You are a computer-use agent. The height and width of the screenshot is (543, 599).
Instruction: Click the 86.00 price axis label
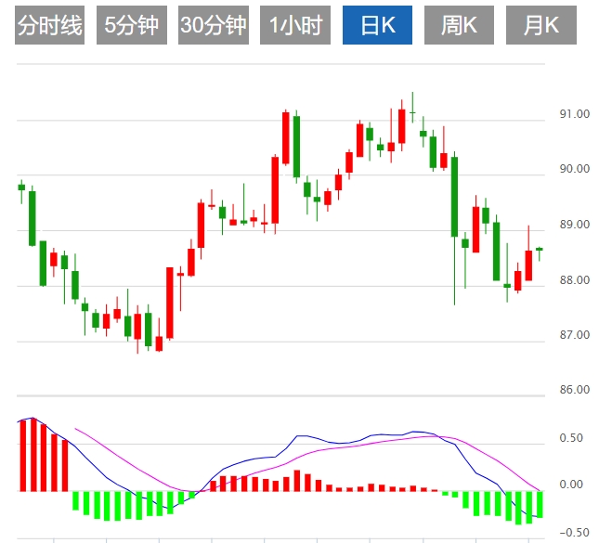(x=575, y=390)
